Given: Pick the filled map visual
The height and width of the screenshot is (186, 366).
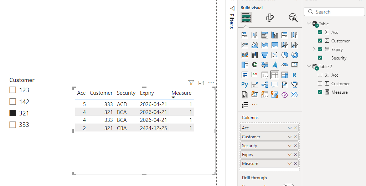Looking at the screenshot, I should coord(265,64).
